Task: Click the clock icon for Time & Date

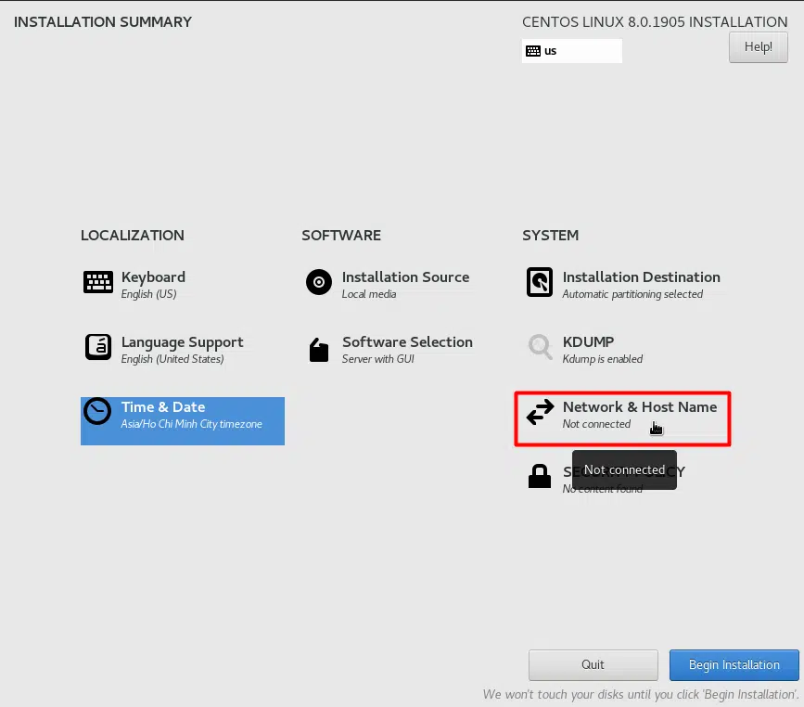Action: click(97, 411)
